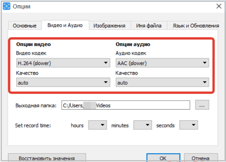Close the Опции dialog window
Screen dimensions: 226x162
tap(217, 7)
